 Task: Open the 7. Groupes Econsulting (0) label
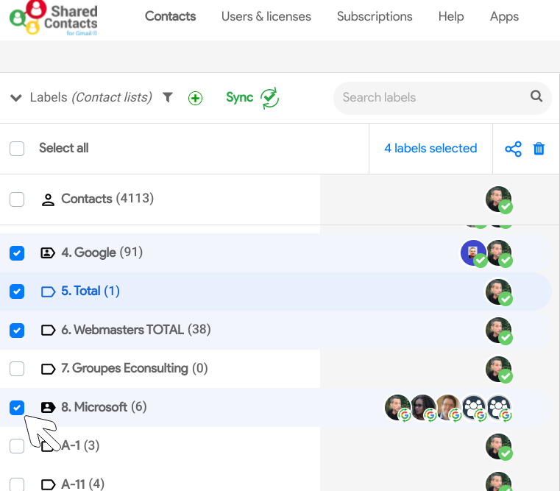135,368
